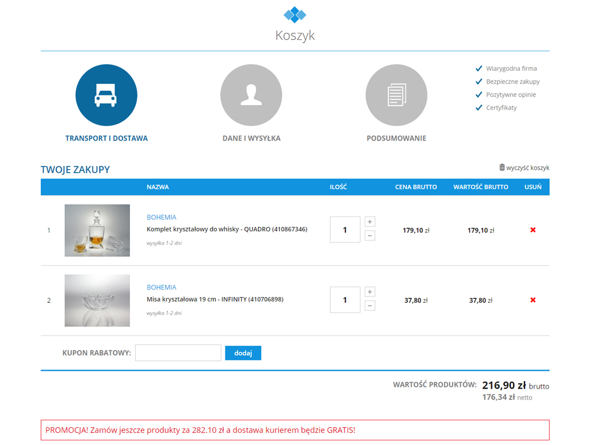This screenshot has width=589, height=445.
Task: Delete the Misa kryształowa with red X
Action: 533,300
